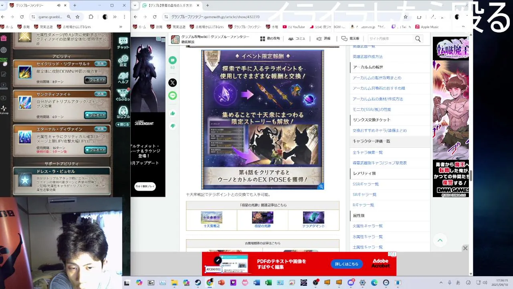Screen dimensions: 513x289
Task: Click the scroll-to-top arrow button
Action: (x=440, y=240)
